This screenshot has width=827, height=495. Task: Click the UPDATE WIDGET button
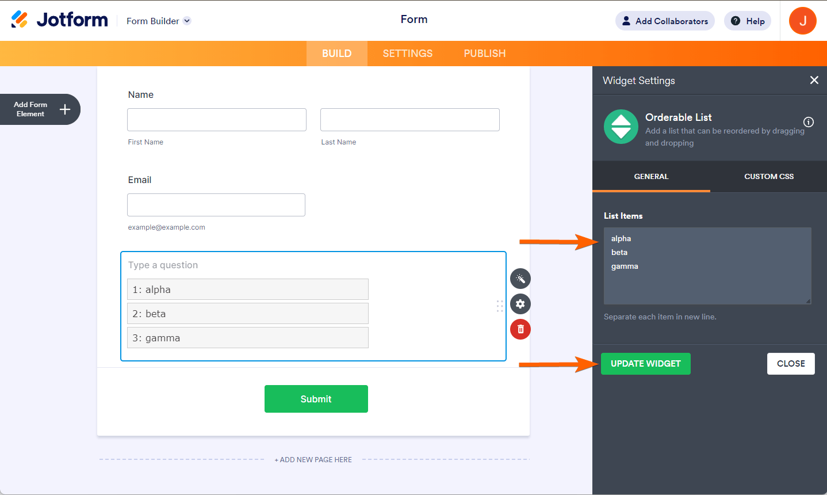tap(645, 363)
